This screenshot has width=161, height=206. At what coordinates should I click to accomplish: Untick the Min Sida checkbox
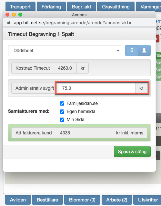pos(62,120)
